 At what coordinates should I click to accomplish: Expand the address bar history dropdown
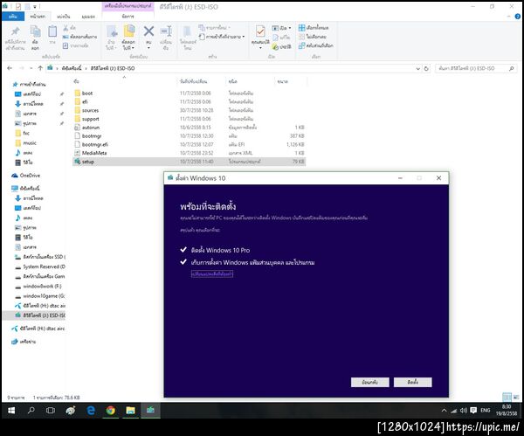point(418,68)
